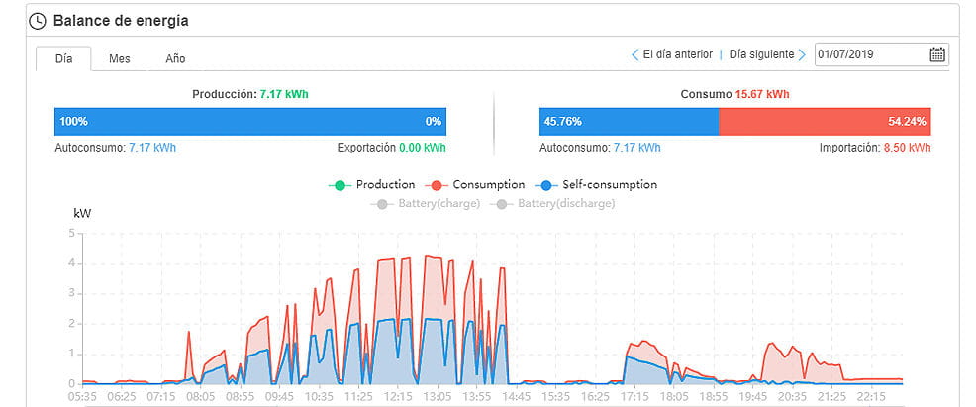This screenshot has width=976, height=407.
Task: Click the blue 45.76% self-consumption bar segment
Action: tap(629, 121)
